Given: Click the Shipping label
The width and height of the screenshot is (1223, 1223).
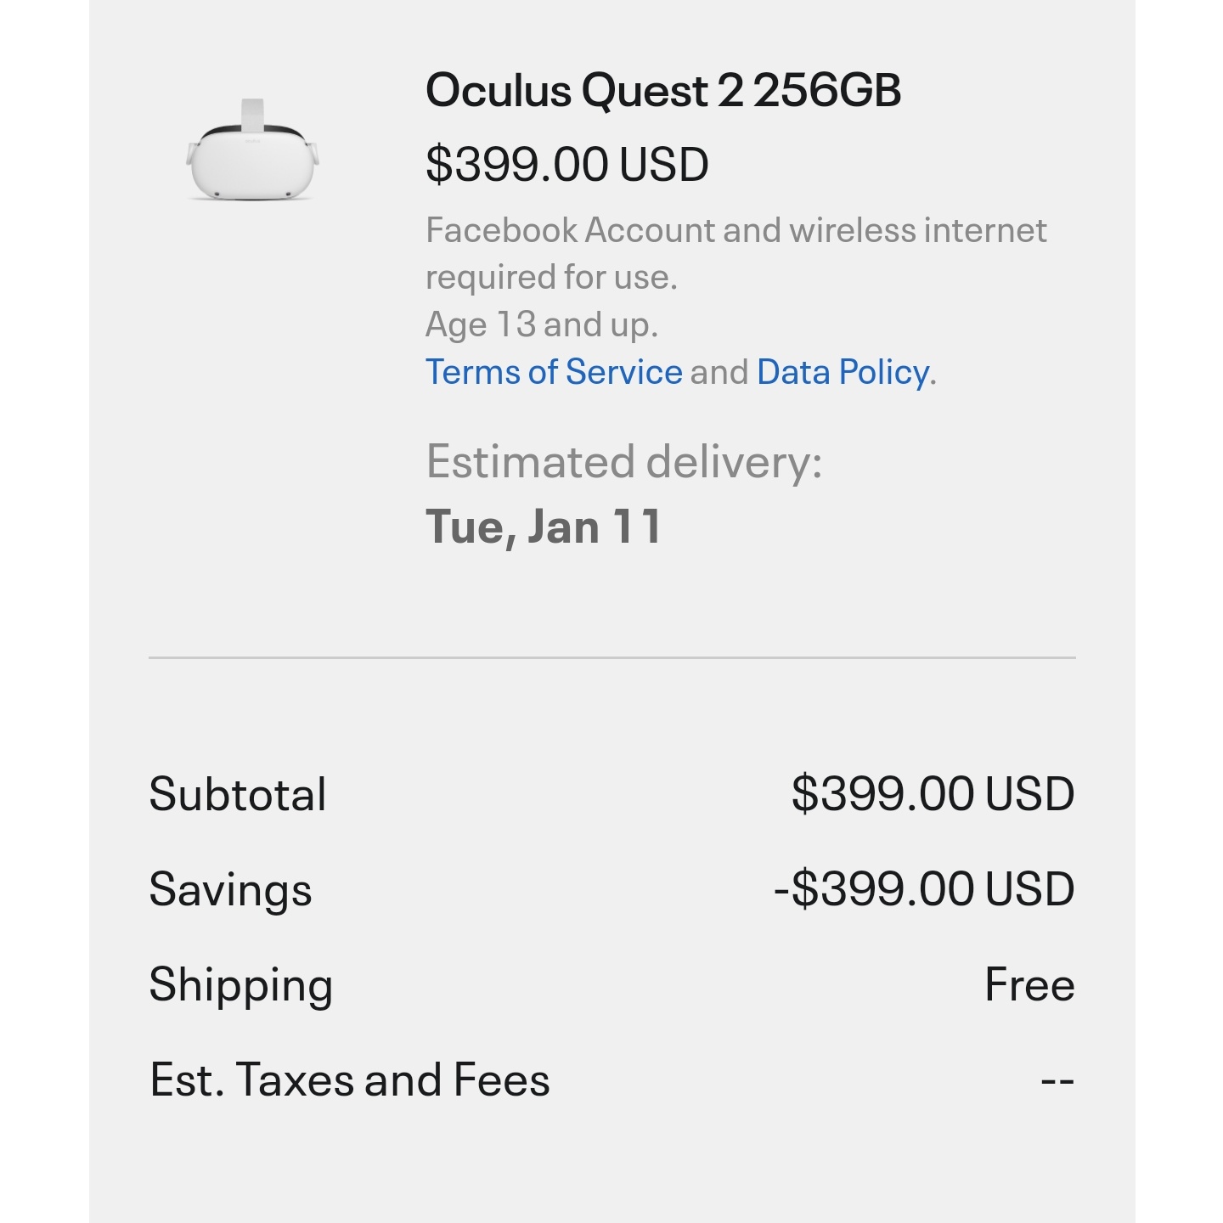Looking at the screenshot, I should [241, 985].
